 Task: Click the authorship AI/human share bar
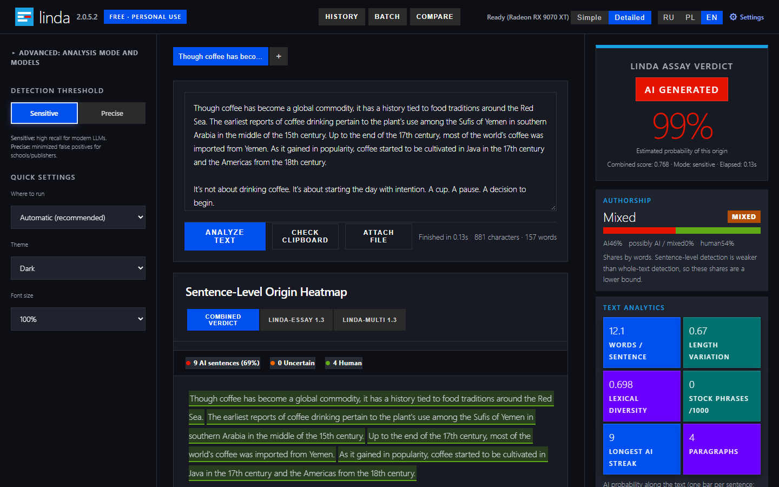click(682, 231)
